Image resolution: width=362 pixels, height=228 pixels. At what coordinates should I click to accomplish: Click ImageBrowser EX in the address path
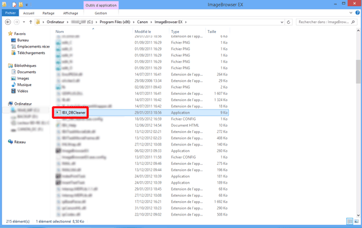click(169, 22)
